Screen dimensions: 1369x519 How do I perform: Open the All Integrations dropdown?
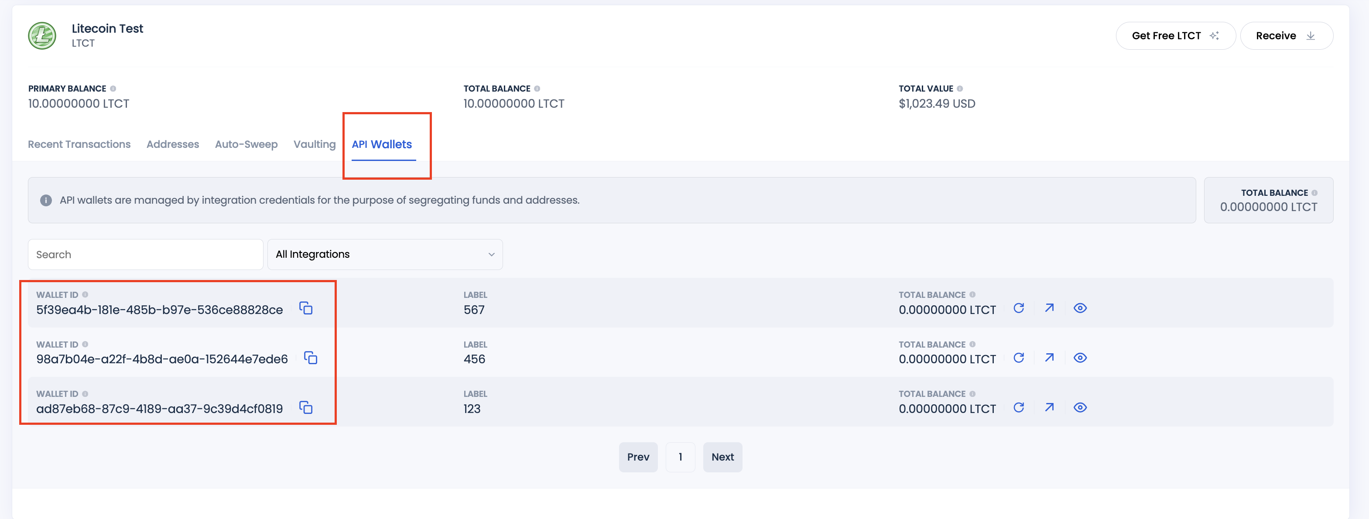click(x=385, y=254)
